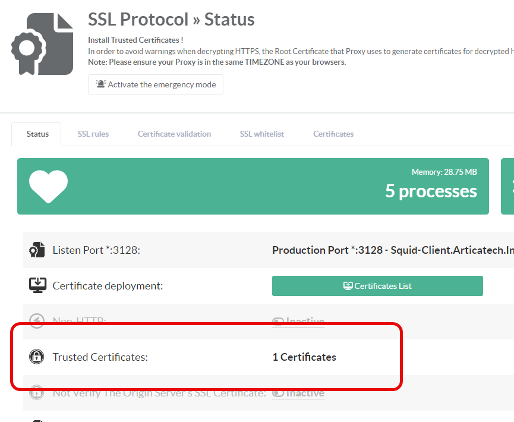Open the SSL rules tab
Image resolution: width=514 pixels, height=422 pixels.
(x=93, y=134)
